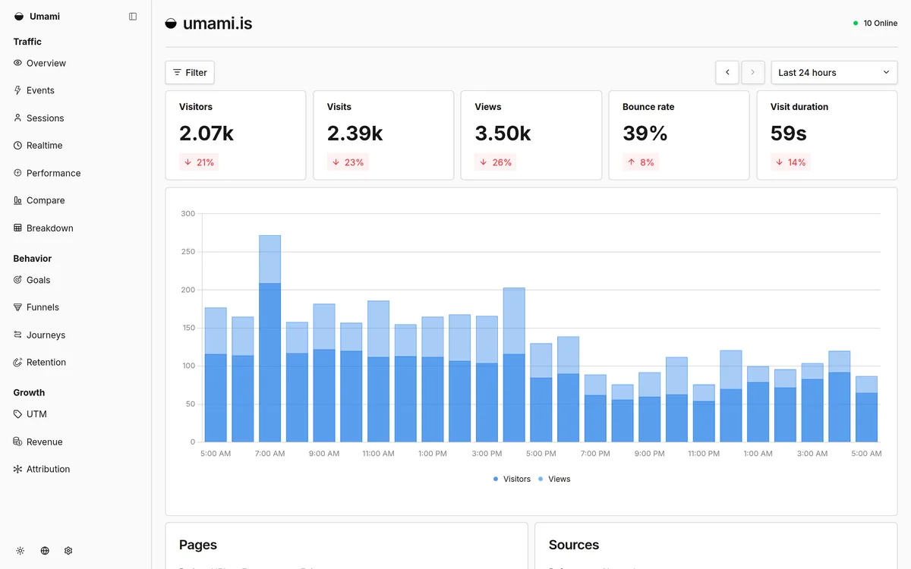The width and height of the screenshot is (911, 569).
Task: Click the coins icon beside Revenue
Action: pyautogui.click(x=18, y=442)
